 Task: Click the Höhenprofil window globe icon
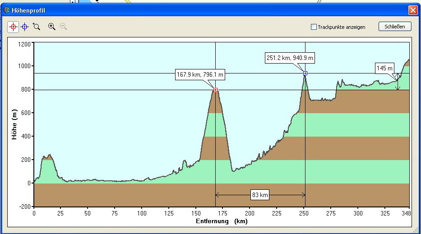pos(7,10)
